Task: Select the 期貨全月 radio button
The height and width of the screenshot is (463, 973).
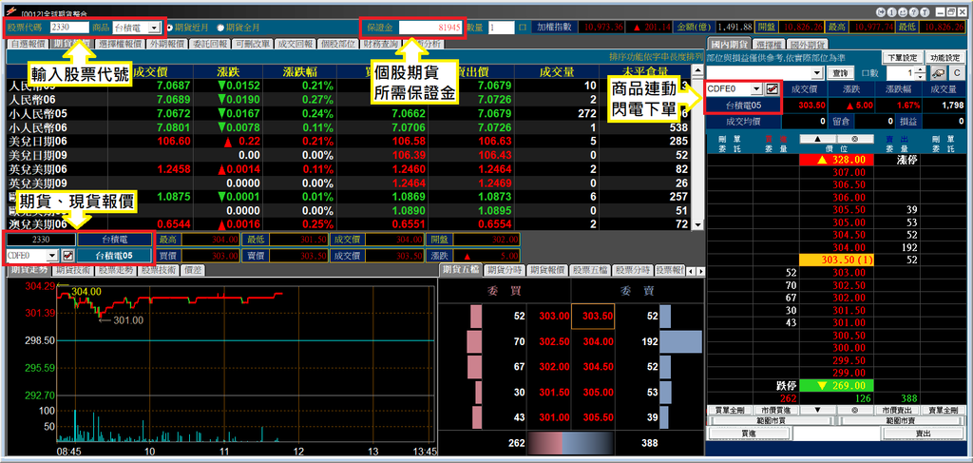Action: coord(219,28)
